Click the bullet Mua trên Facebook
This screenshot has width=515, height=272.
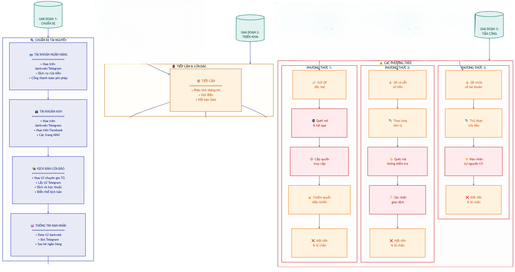[x=48, y=130]
